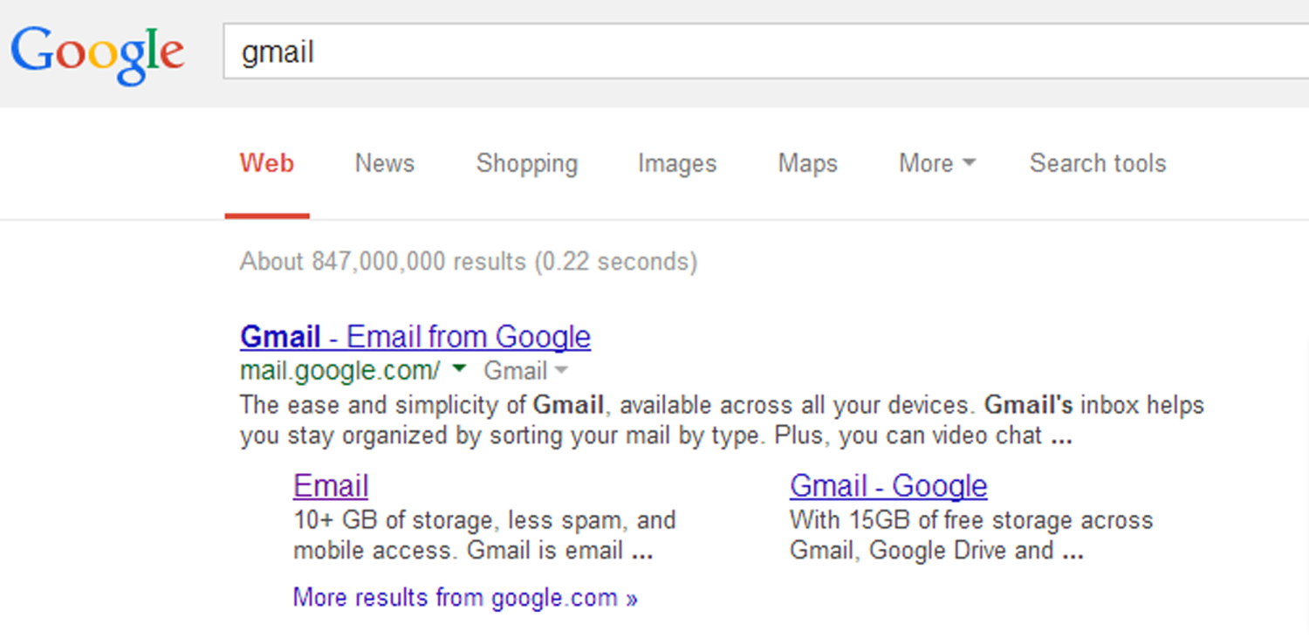Click the 15GB of free storage description
This screenshot has width=1309, height=638.
(x=970, y=536)
